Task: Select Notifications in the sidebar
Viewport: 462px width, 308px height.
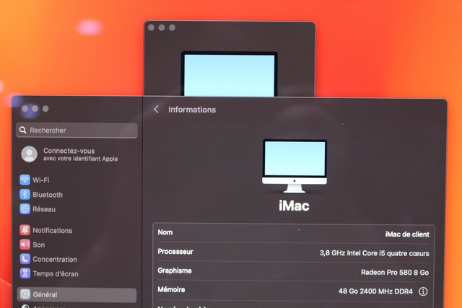Action: point(77,230)
